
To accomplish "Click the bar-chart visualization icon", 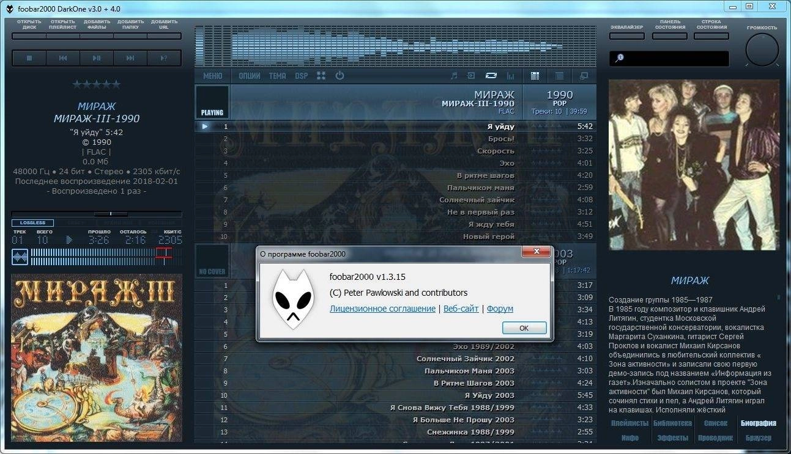I will 510,76.
